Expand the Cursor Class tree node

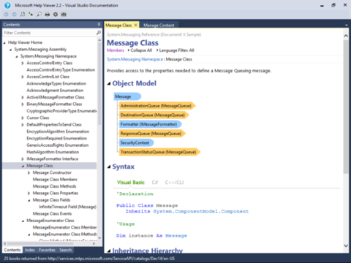click(23, 118)
